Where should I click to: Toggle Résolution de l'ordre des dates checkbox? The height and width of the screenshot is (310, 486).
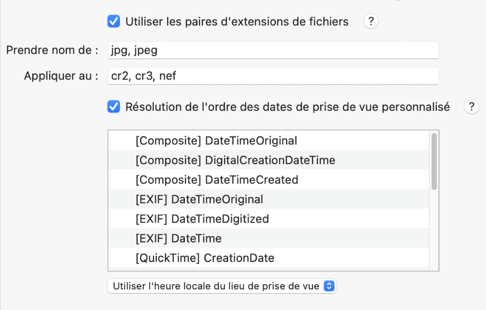(x=114, y=106)
